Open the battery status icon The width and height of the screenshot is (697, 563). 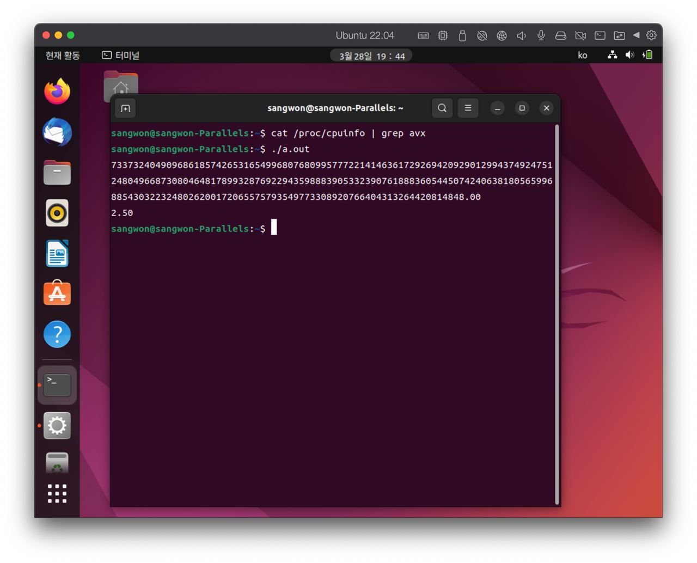647,55
